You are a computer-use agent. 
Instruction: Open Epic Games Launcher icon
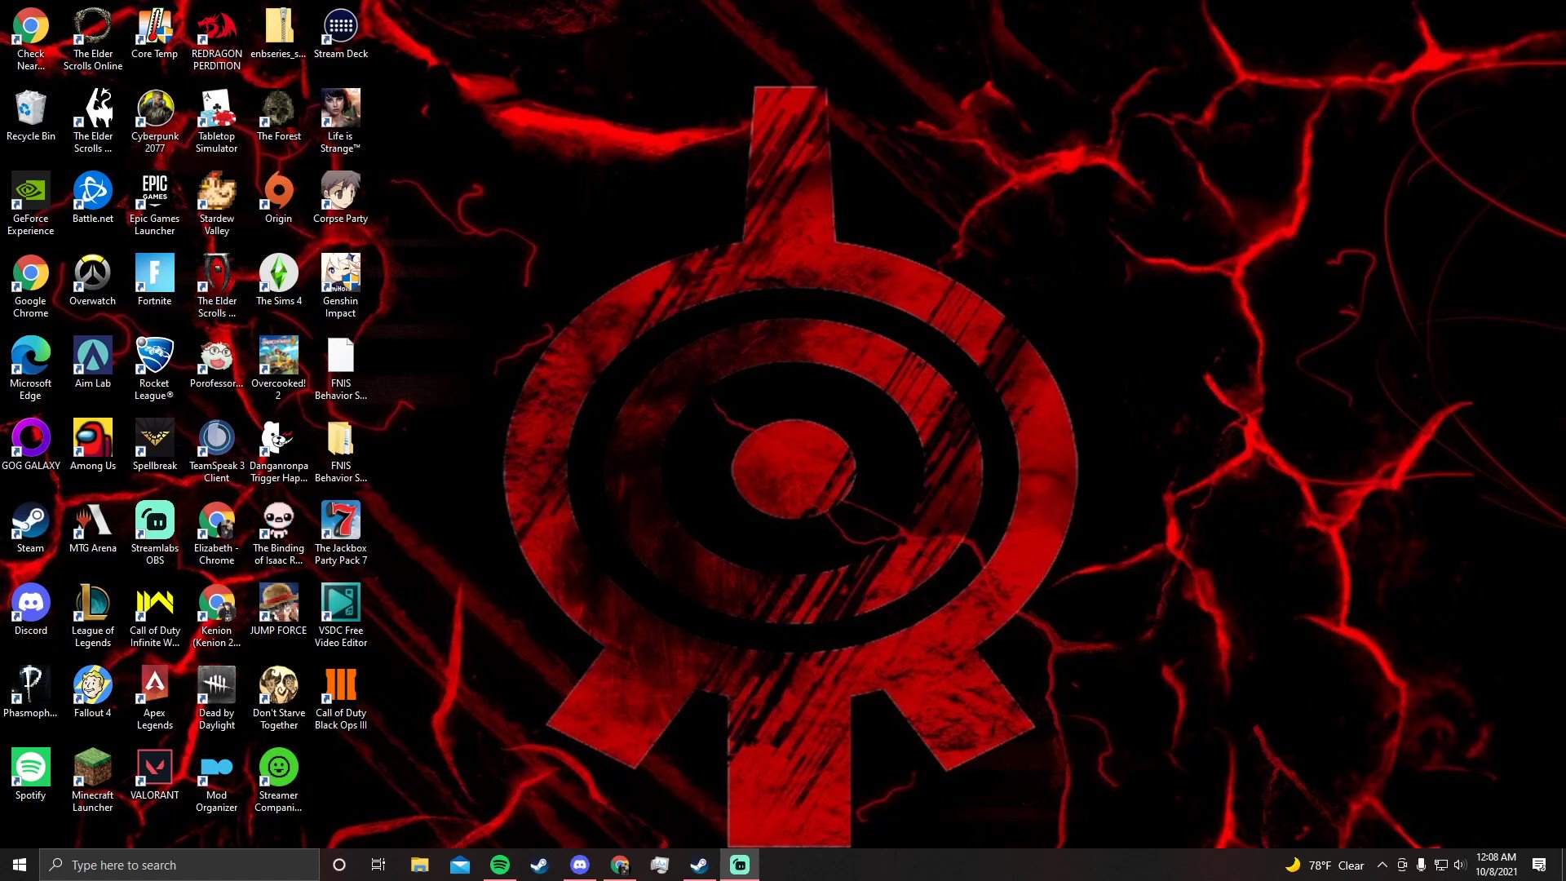pyautogui.click(x=155, y=204)
